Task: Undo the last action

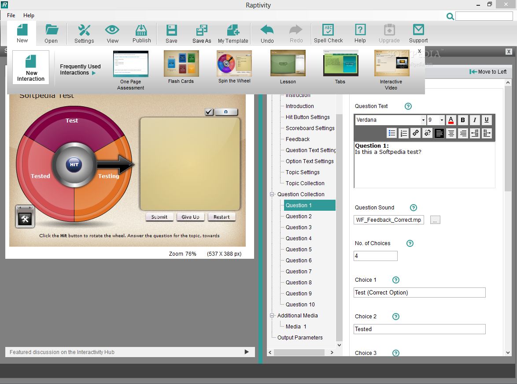Action: tap(267, 34)
